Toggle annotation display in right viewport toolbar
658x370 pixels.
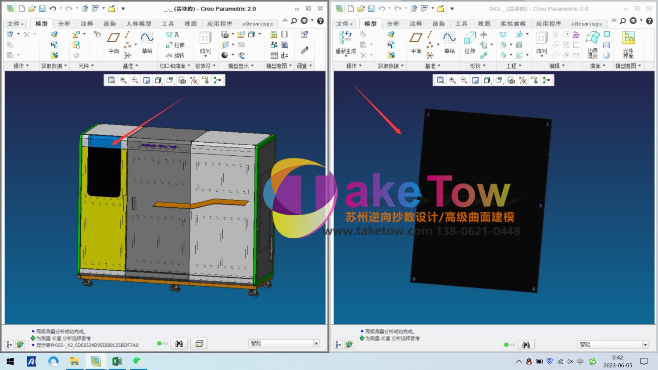point(534,80)
